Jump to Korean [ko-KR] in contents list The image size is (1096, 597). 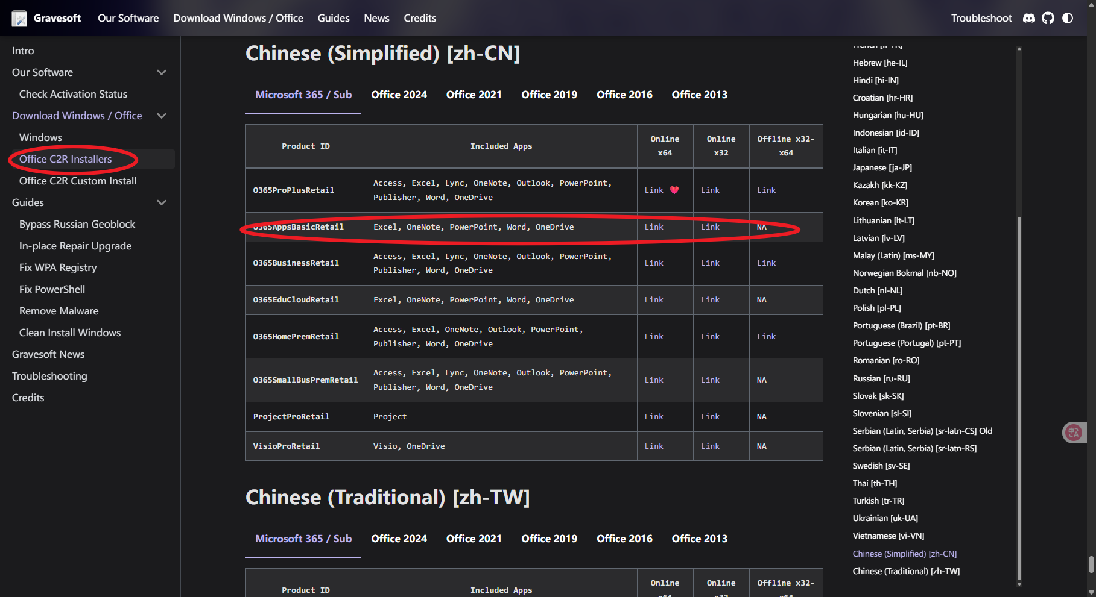[x=880, y=202]
